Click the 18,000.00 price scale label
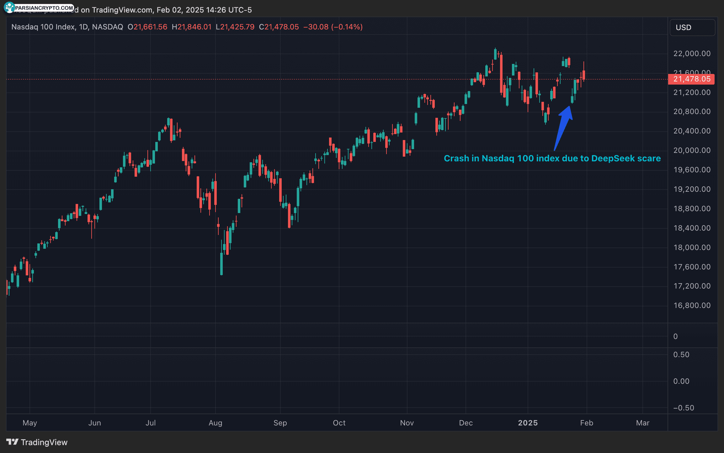The width and height of the screenshot is (724, 453). (x=692, y=247)
